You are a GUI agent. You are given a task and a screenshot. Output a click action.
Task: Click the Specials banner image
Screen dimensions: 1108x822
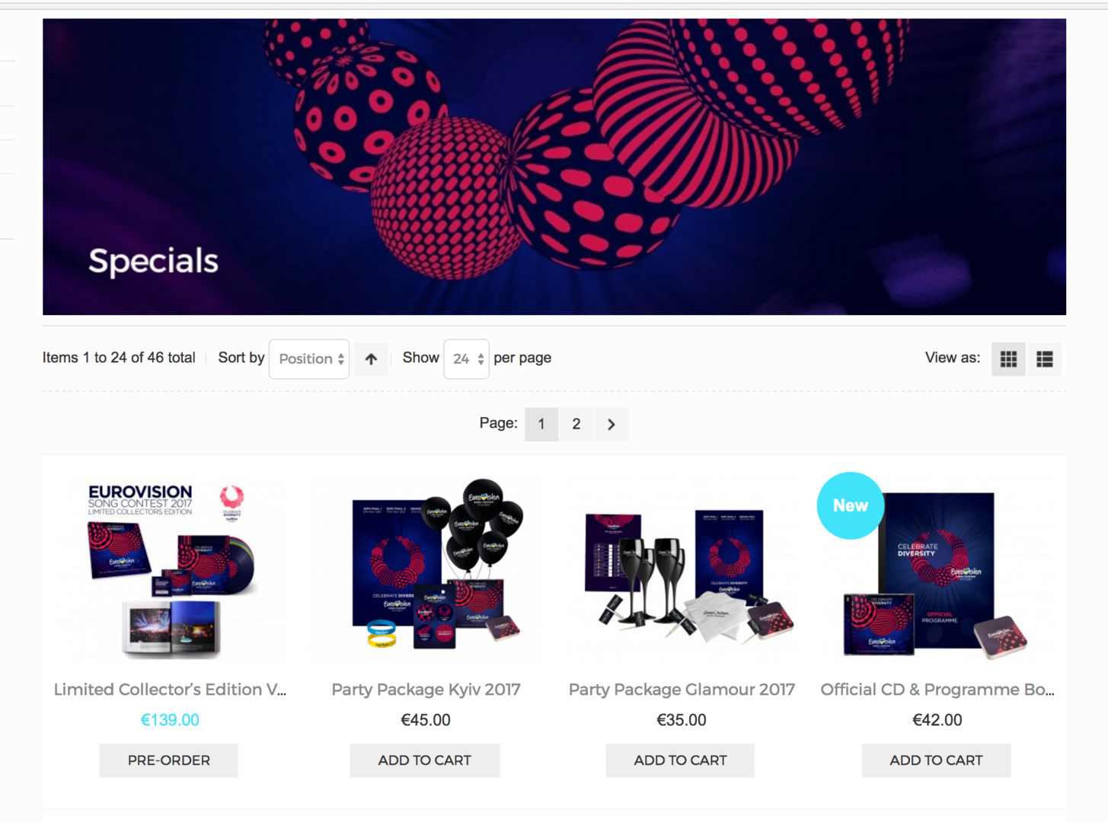[554, 167]
